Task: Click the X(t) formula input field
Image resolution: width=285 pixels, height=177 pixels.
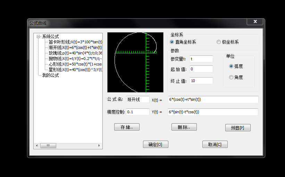Action: (213, 100)
